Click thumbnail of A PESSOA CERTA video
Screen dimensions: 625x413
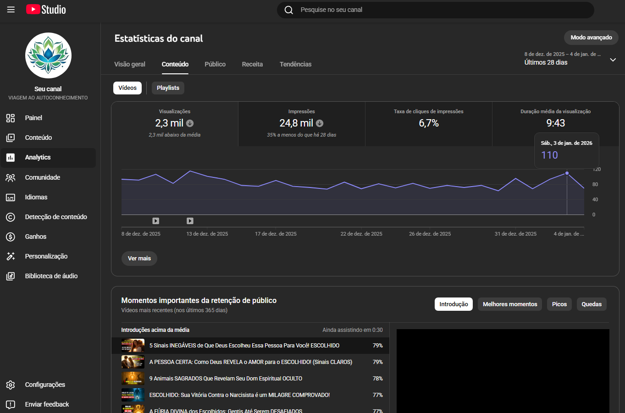pos(133,362)
